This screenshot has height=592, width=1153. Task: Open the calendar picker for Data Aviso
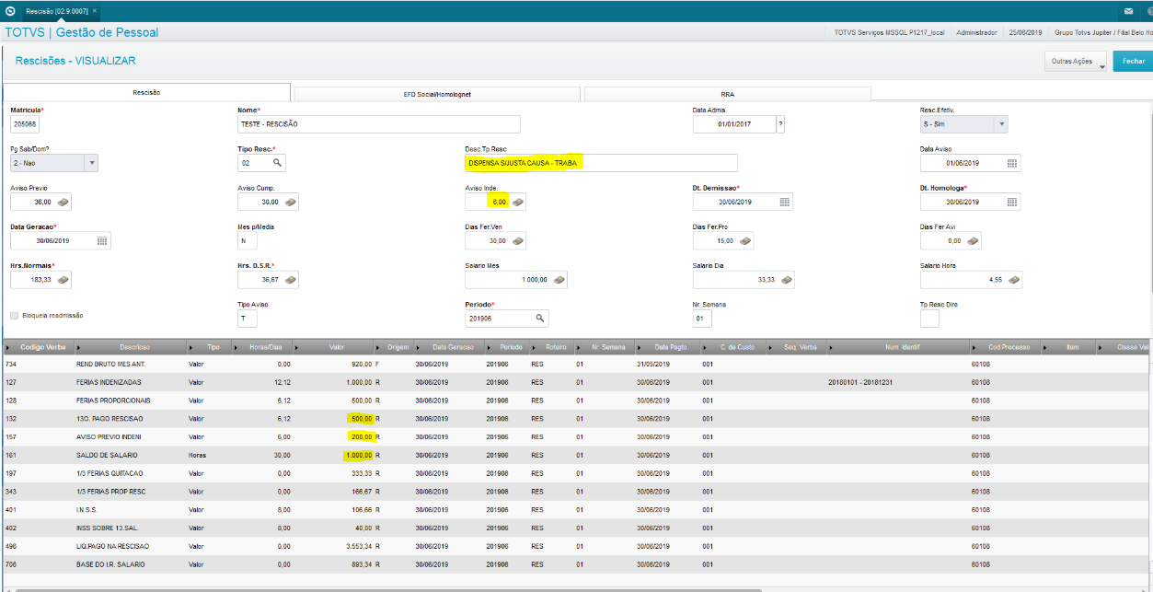coord(1011,163)
